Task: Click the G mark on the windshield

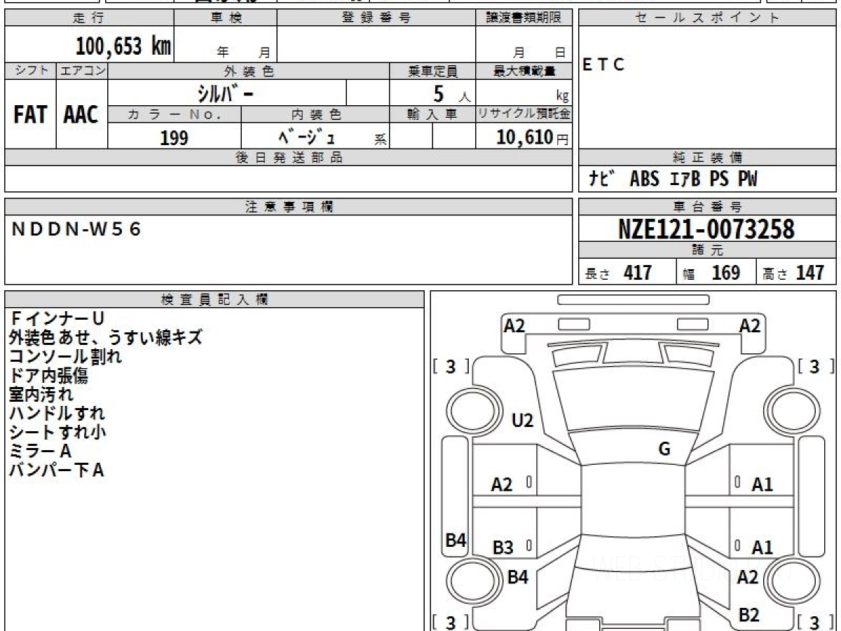Action: point(664,449)
